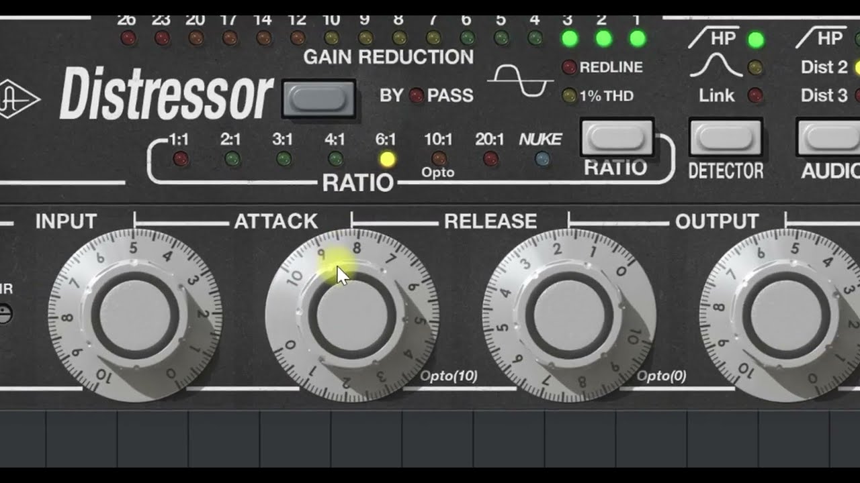Click the green detector HP LED
This screenshot has height=483, width=860.
[x=756, y=40]
